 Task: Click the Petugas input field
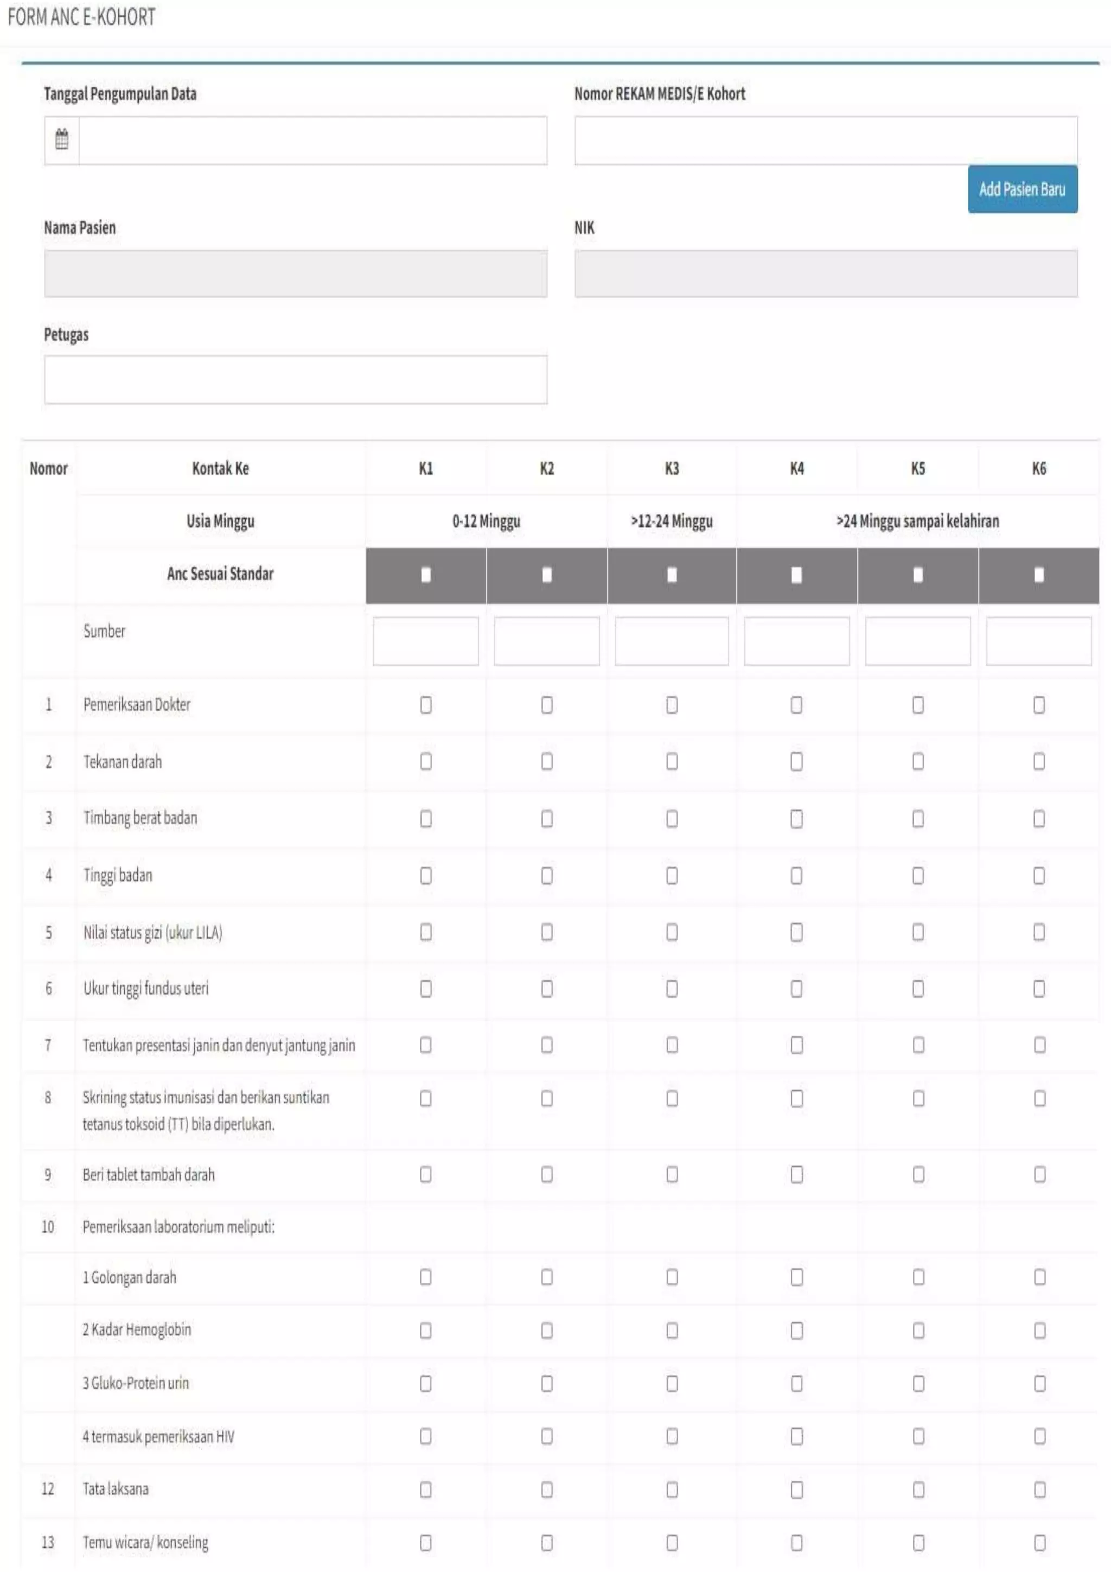pyautogui.click(x=296, y=379)
